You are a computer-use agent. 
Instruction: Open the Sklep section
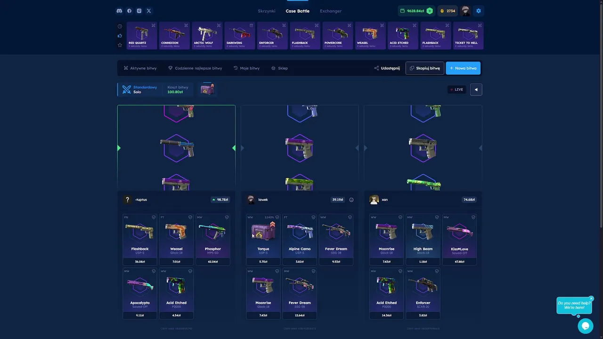[279, 68]
